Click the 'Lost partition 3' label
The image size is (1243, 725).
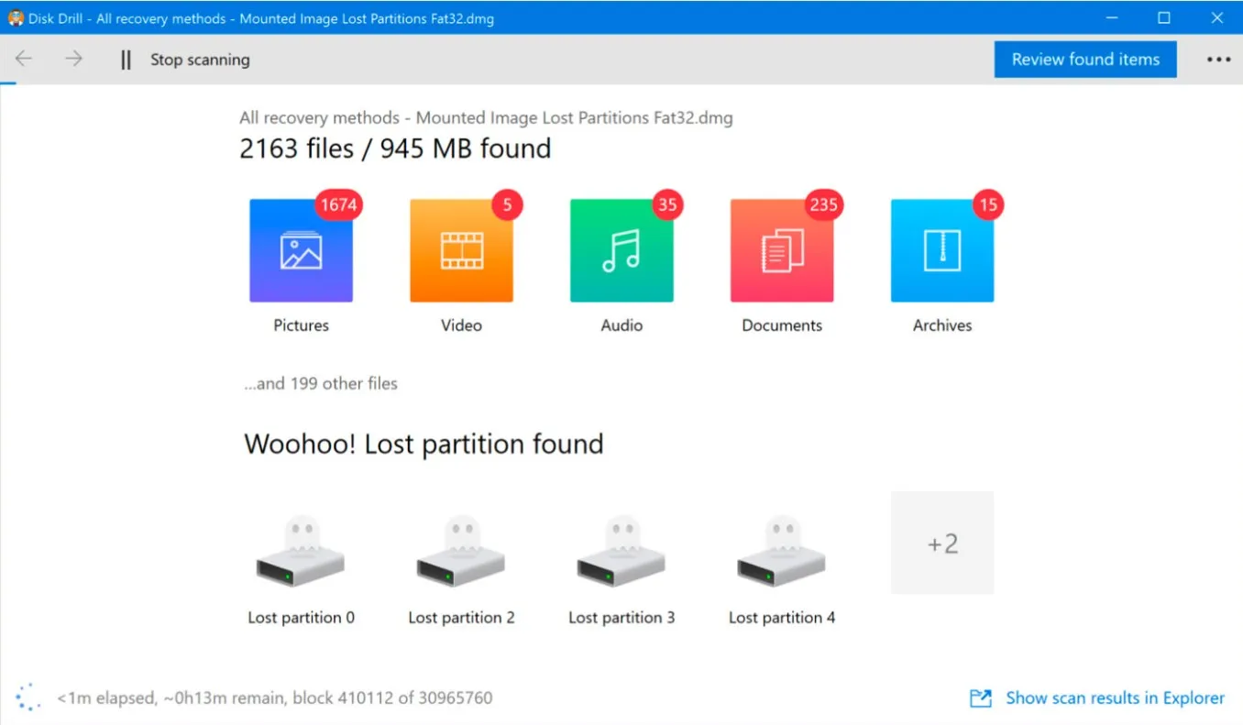pos(621,618)
